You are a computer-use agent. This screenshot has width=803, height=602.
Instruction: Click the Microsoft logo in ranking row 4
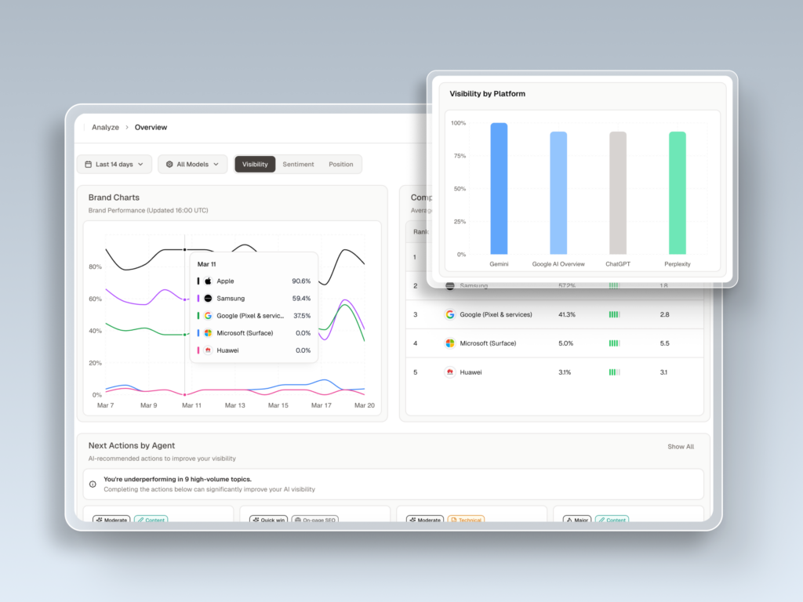pyautogui.click(x=449, y=343)
